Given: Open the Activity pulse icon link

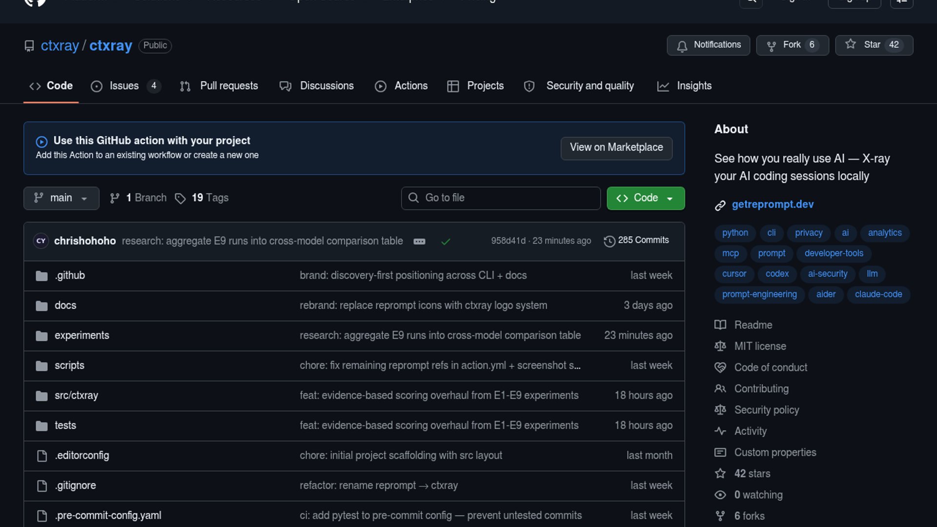Looking at the screenshot, I should pyautogui.click(x=720, y=431).
